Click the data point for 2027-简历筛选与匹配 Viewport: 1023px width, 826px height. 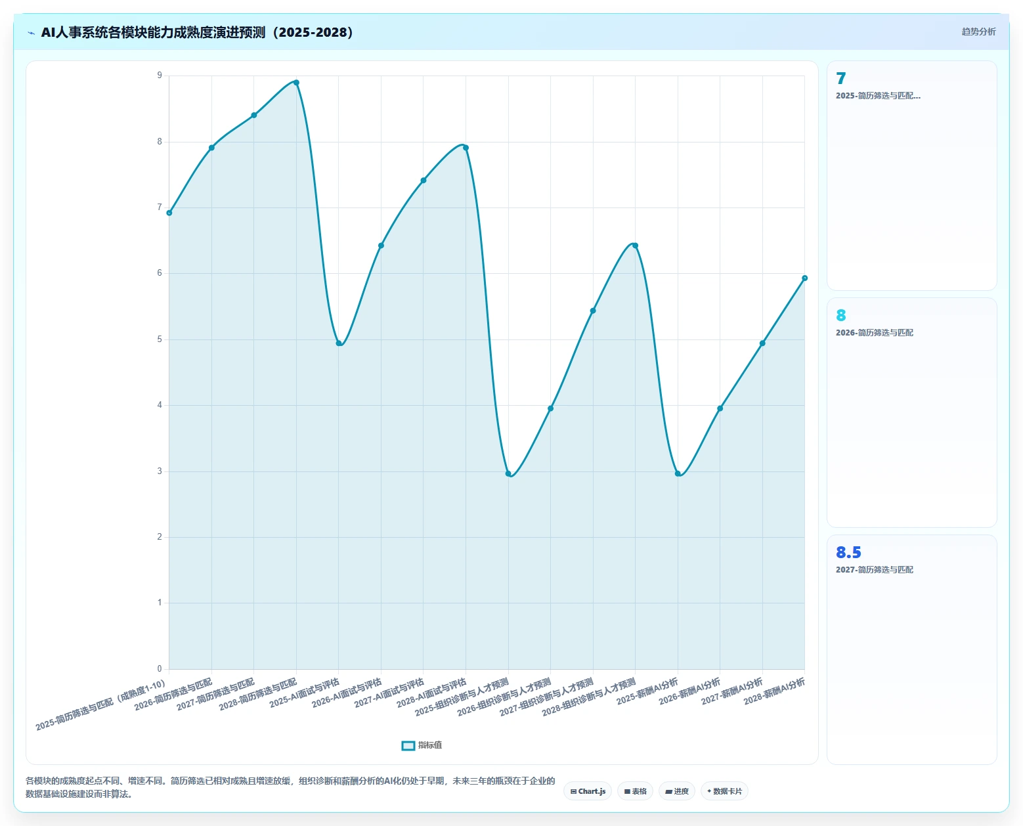(254, 115)
